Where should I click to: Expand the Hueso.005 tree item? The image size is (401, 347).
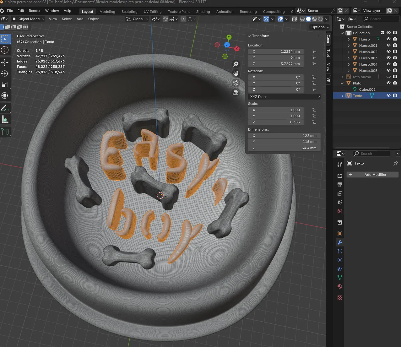pos(349,70)
